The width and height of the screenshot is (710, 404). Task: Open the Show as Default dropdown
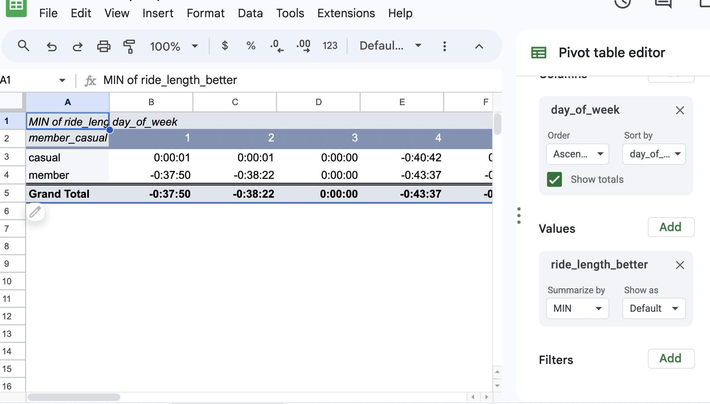[x=653, y=308]
